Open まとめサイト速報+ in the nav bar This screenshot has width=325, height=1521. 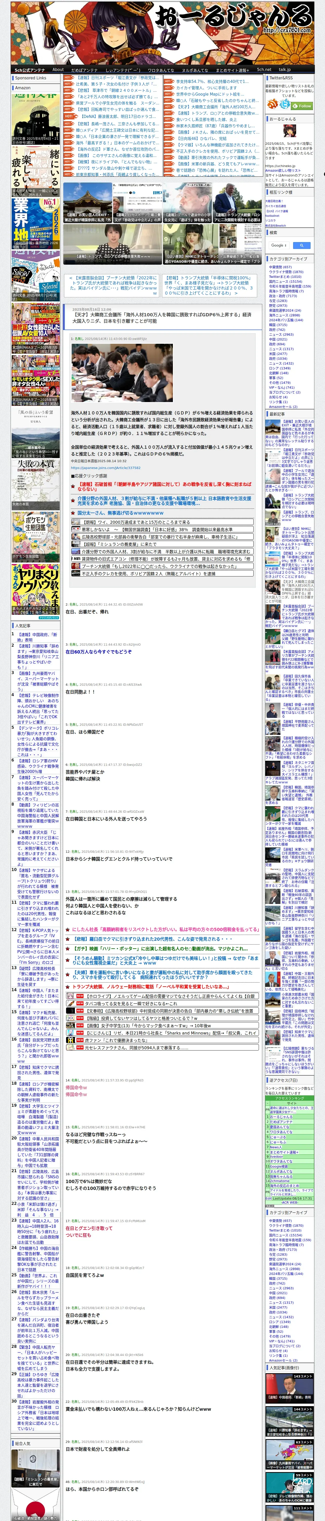coord(232,70)
